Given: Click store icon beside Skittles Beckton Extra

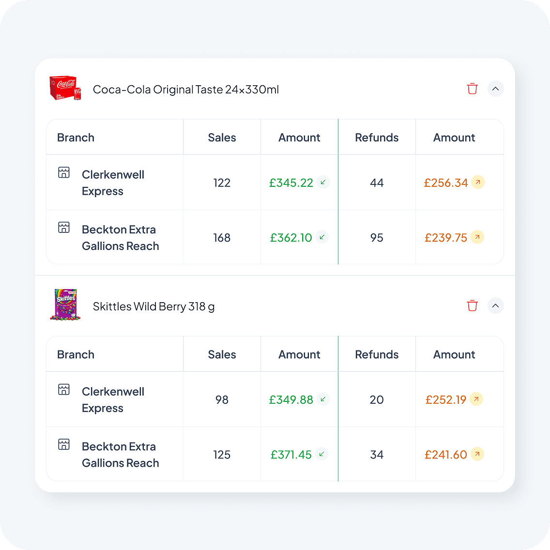Looking at the screenshot, I should point(64,444).
